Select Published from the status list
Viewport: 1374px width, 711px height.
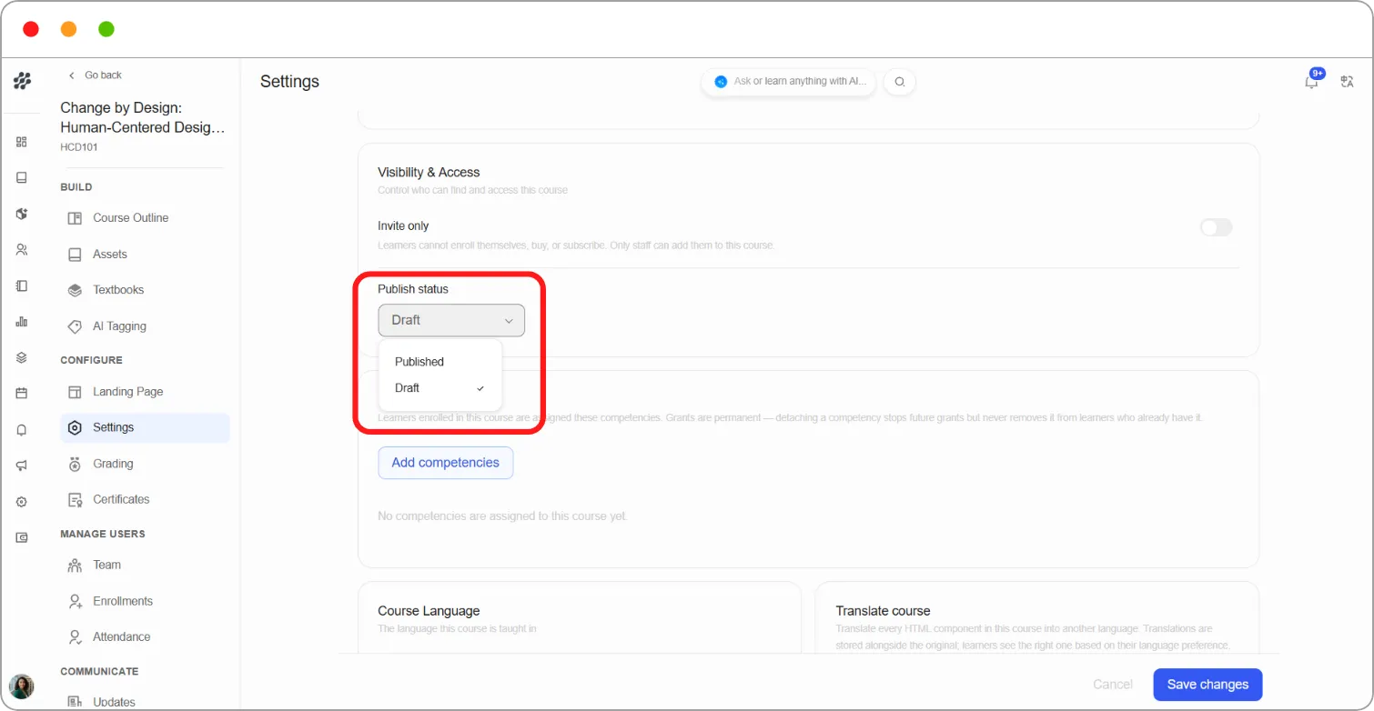pos(440,362)
